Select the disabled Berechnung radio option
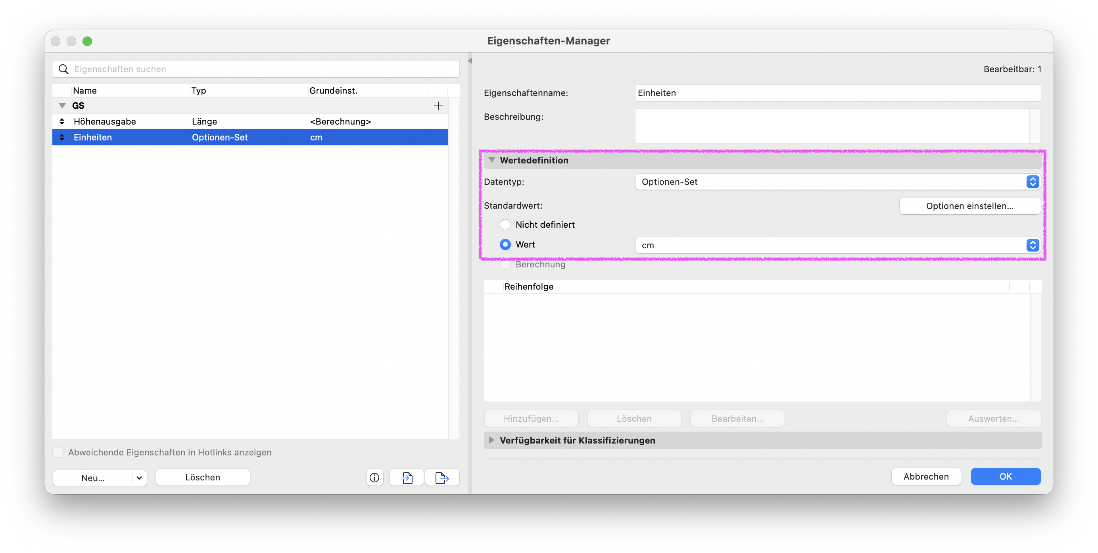This screenshot has width=1098, height=553. click(505, 264)
